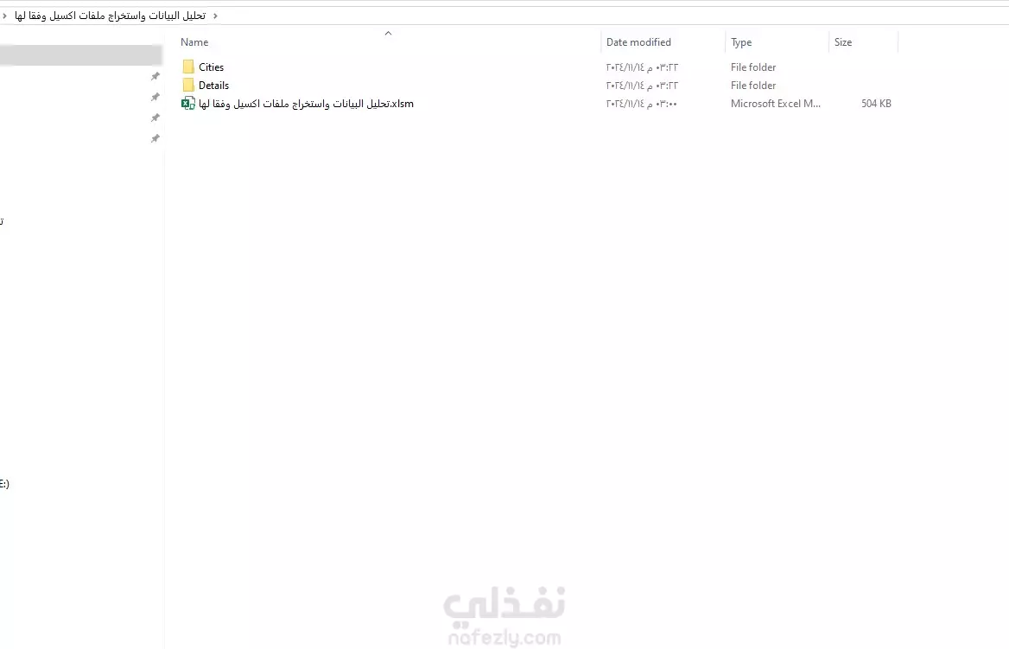1009x649 pixels.
Task: Click the Excel xlsm file icon
Action: (x=188, y=103)
